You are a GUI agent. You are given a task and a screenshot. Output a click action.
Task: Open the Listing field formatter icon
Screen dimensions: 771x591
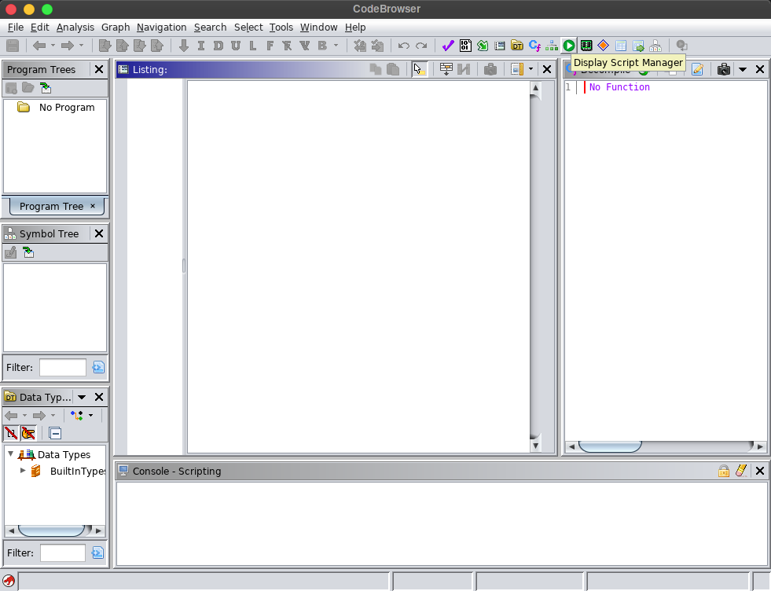pos(446,69)
